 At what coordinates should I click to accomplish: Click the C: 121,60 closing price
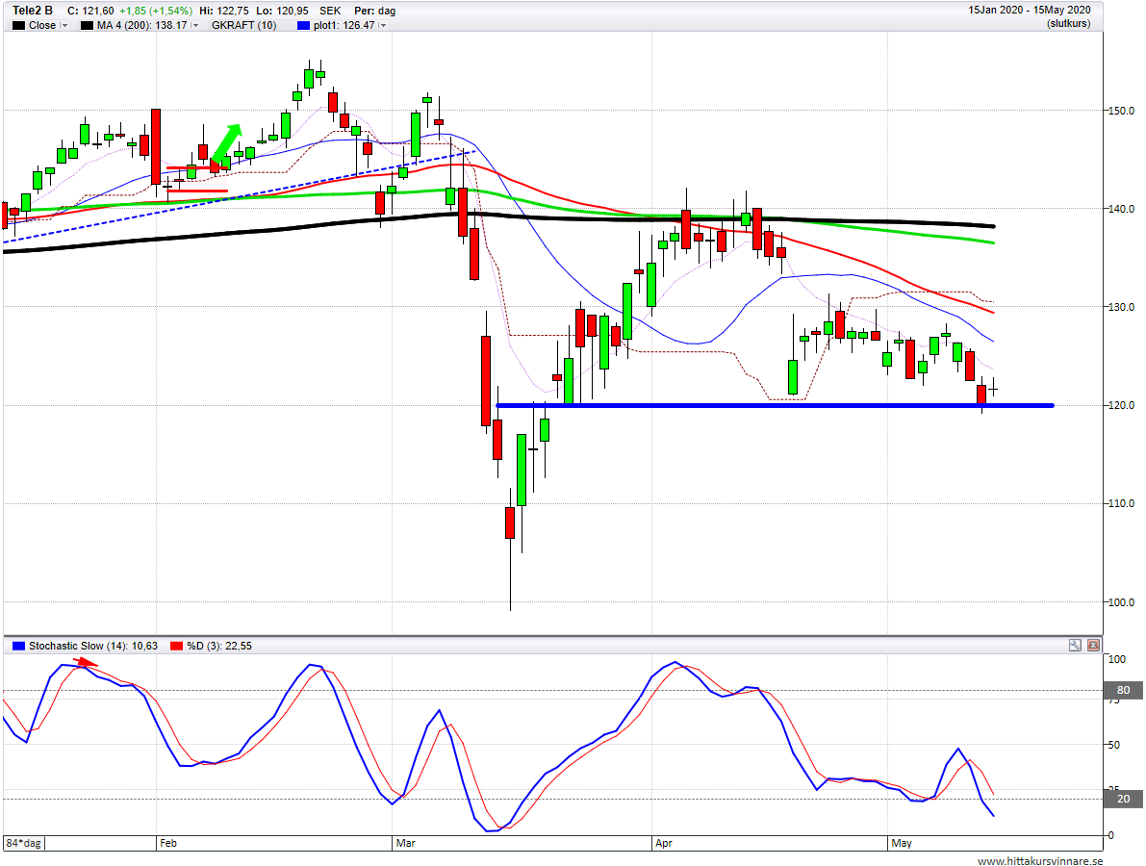(90, 11)
